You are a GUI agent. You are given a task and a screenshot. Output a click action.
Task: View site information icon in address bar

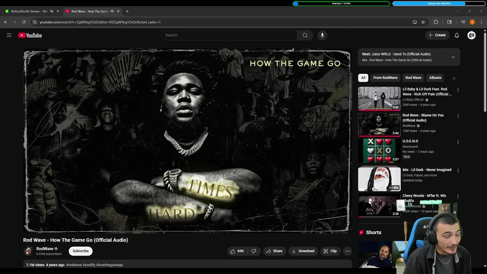(x=35, y=22)
